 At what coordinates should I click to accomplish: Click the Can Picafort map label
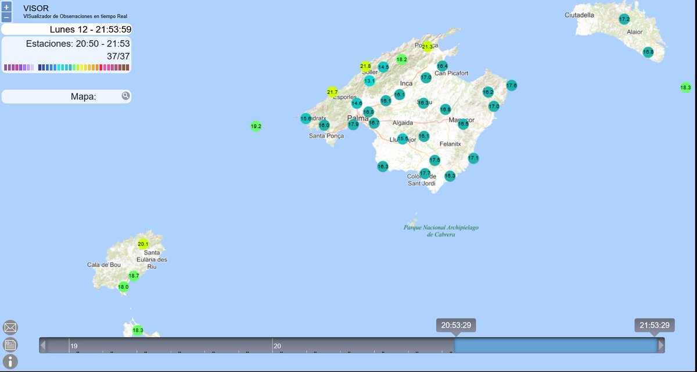pos(451,73)
